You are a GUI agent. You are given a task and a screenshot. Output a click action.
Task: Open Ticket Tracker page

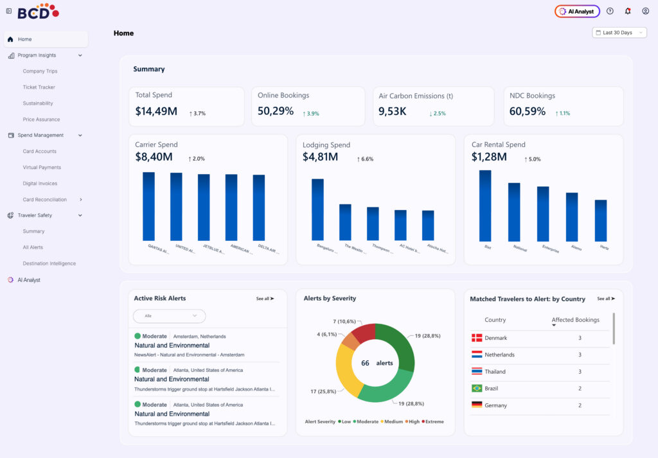pos(39,87)
